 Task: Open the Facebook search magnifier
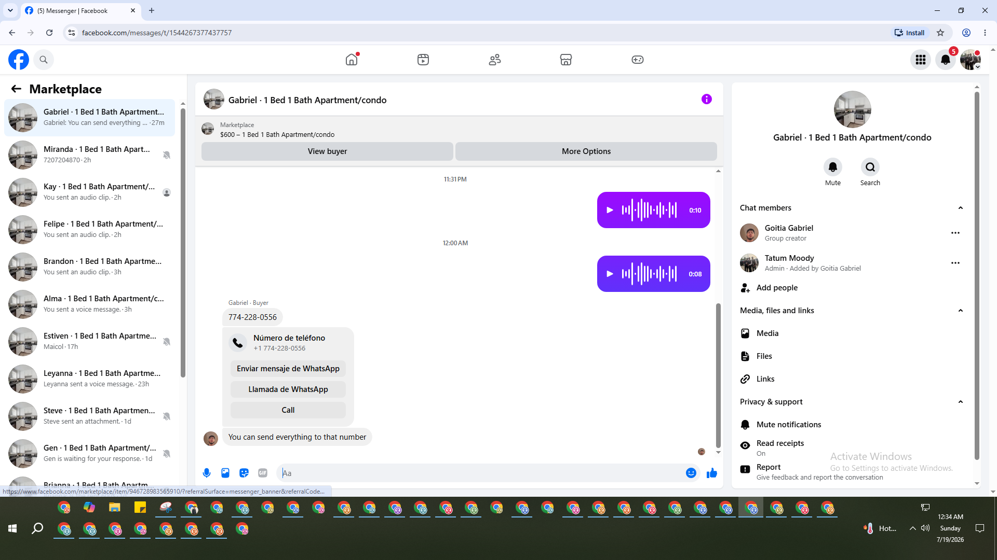pyautogui.click(x=44, y=60)
